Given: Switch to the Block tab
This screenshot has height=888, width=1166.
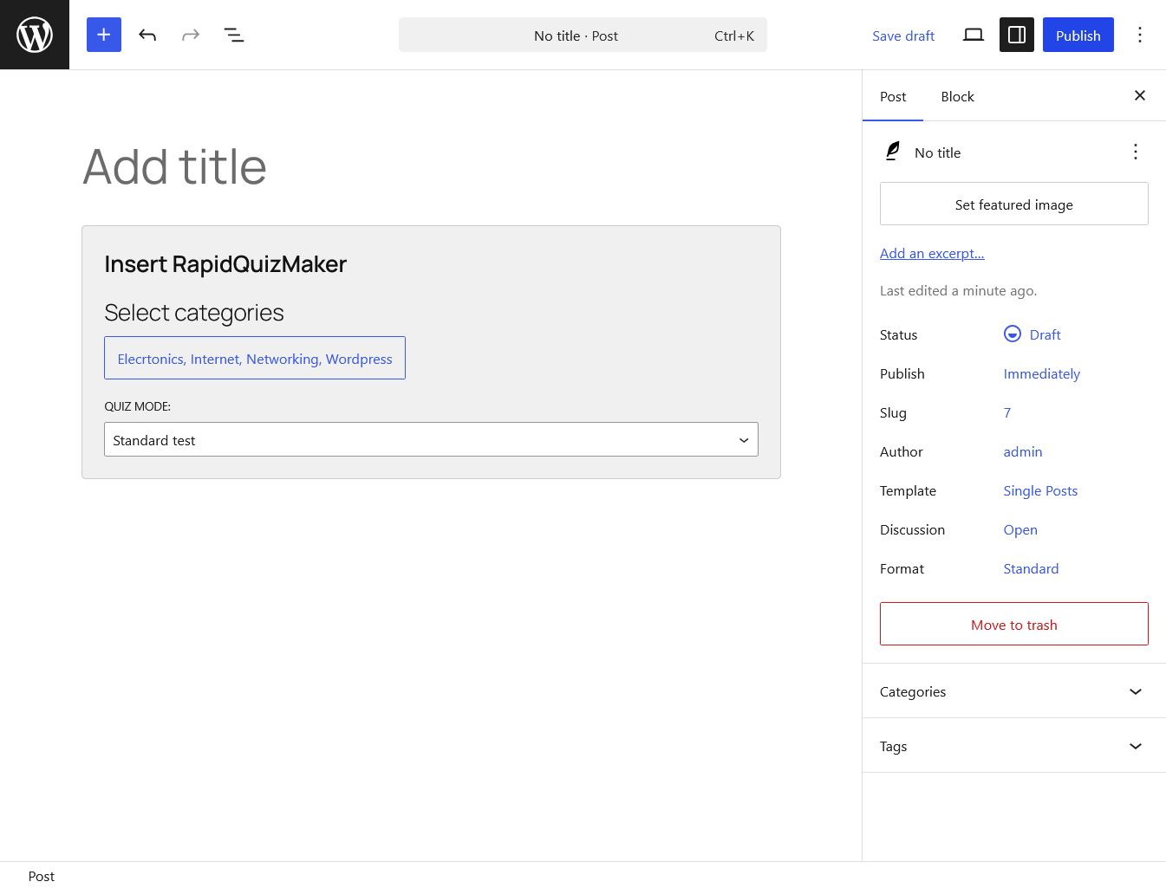Looking at the screenshot, I should [x=958, y=96].
